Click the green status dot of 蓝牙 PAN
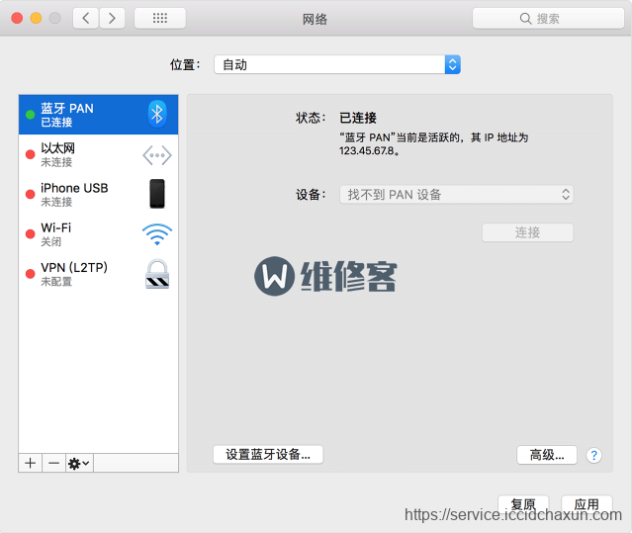632x533 pixels. [x=31, y=115]
